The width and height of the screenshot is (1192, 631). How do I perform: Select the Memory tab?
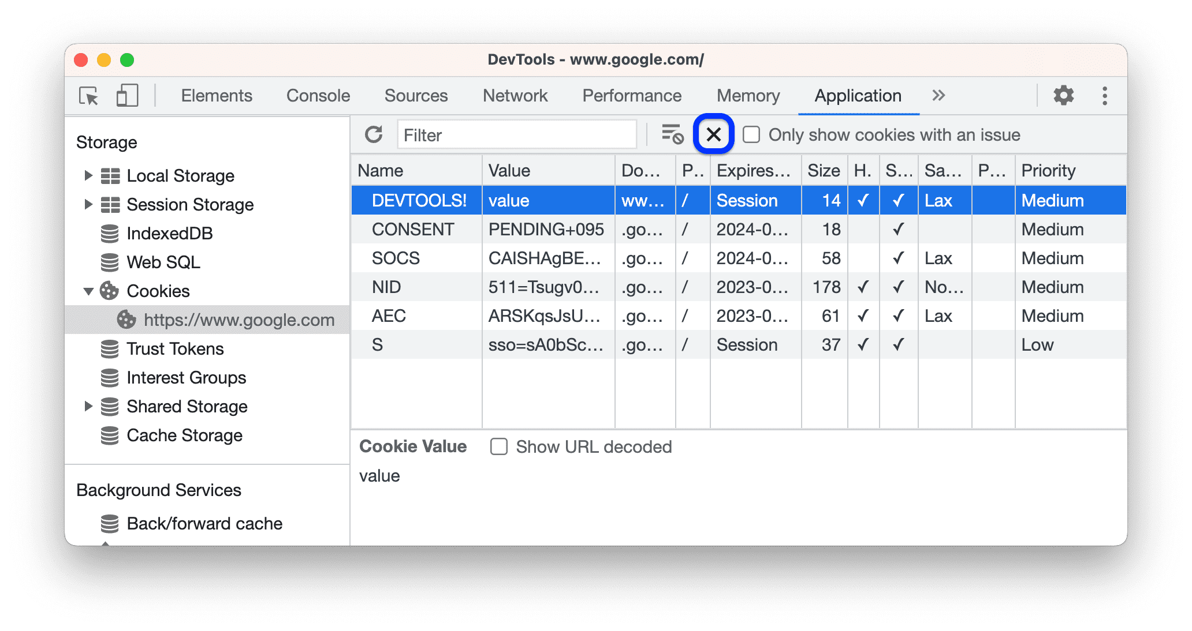tap(748, 94)
